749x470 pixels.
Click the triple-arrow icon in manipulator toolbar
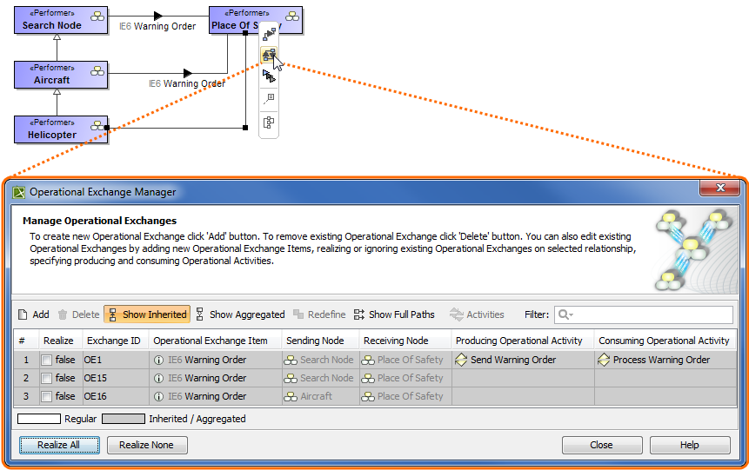pyautogui.click(x=269, y=76)
